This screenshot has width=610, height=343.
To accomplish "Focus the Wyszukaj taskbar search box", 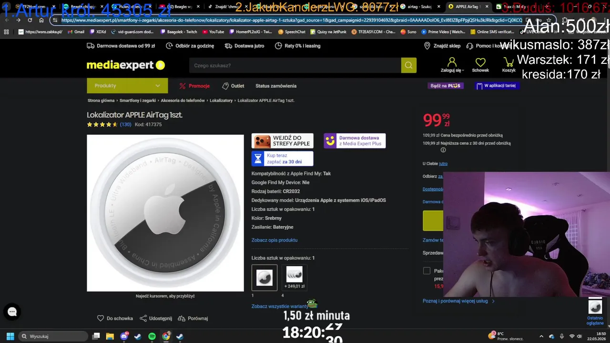I will click(x=53, y=336).
